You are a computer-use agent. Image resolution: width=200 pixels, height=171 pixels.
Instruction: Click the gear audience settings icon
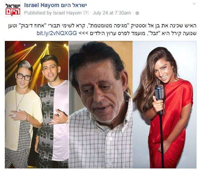pos(137,13)
